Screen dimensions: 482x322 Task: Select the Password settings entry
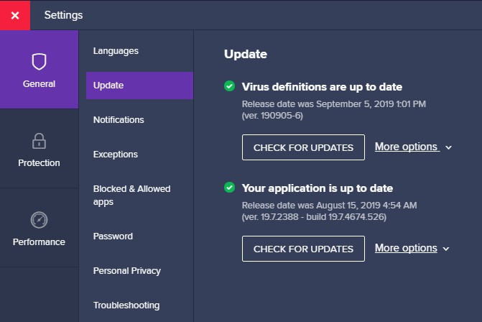[x=113, y=236]
